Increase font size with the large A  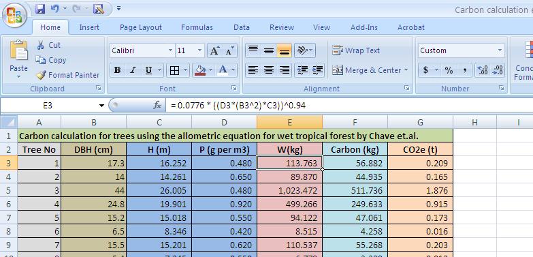[x=214, y=50]
